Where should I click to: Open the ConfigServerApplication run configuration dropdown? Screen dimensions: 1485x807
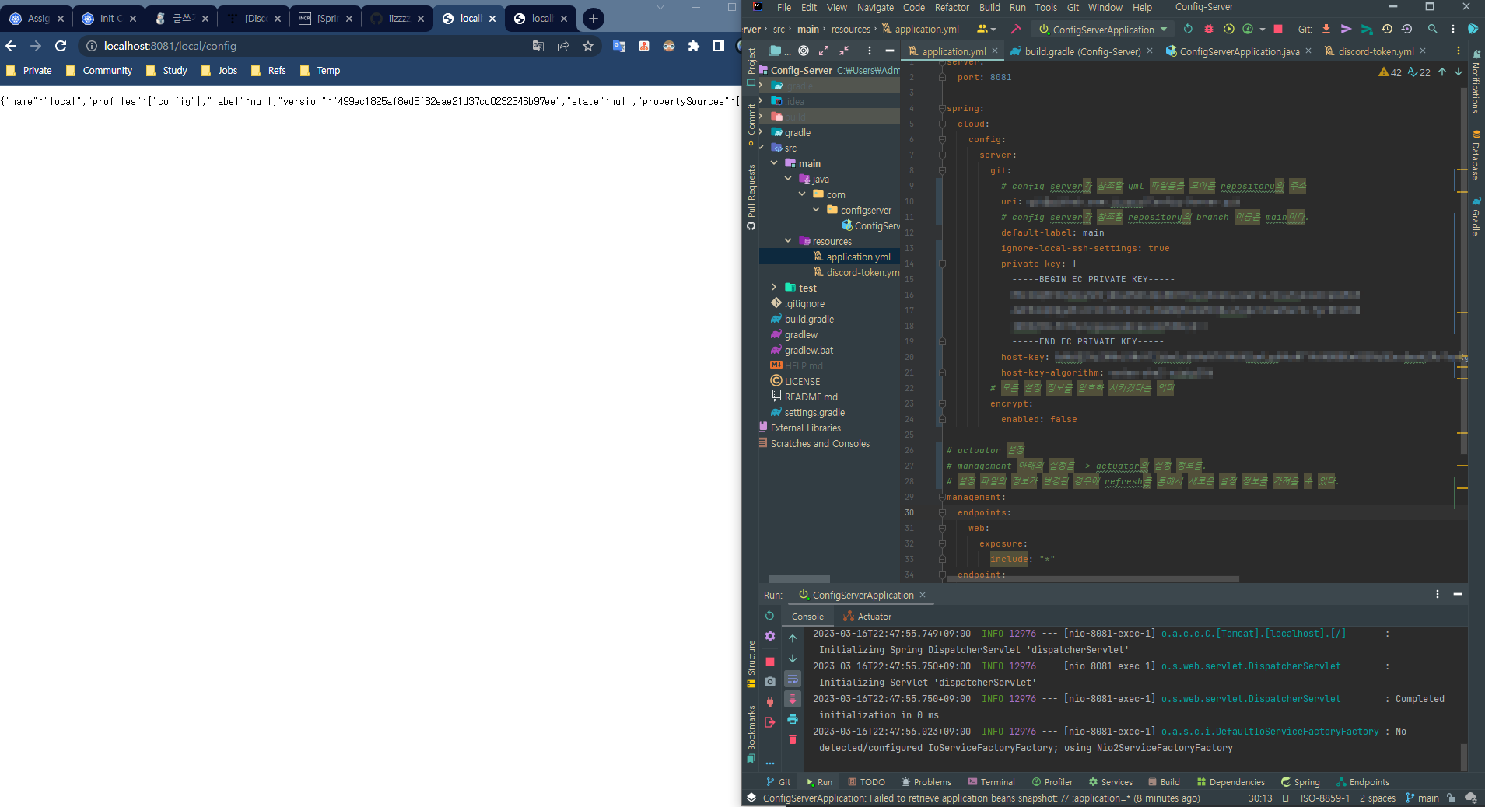(1103, 30)
